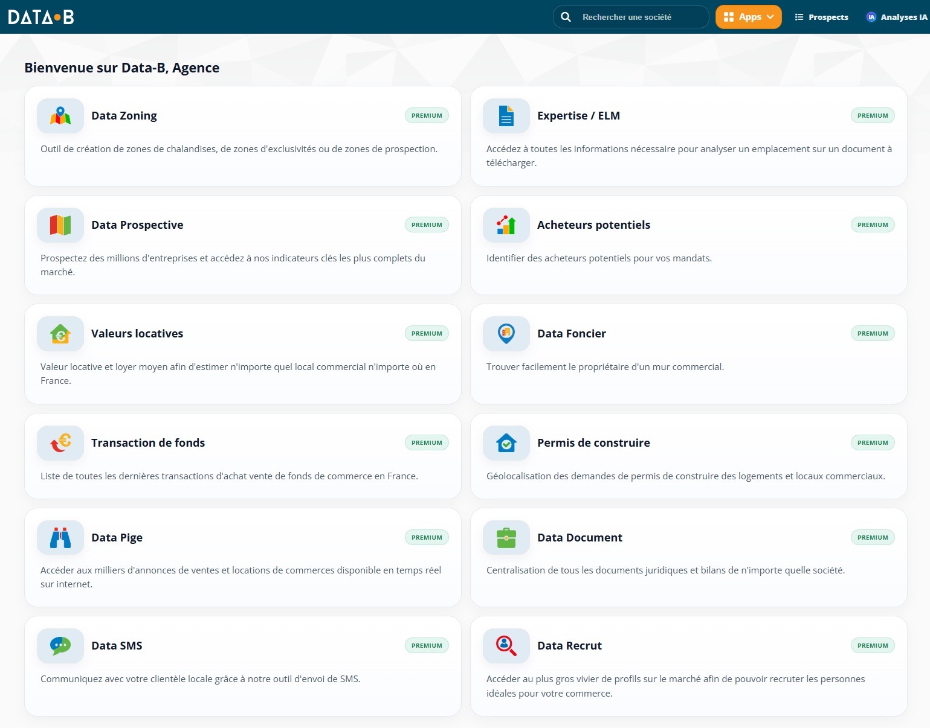Image resolution: width=930 pixels, height=728 pixels.
Task: Open the Data Recrut title
Action: click(569, 646)
